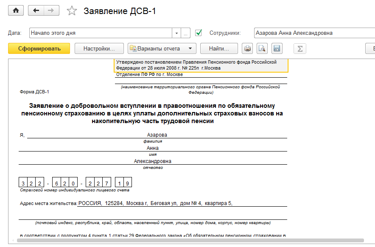Go back with the left arrow button

[x=36, y=11]
